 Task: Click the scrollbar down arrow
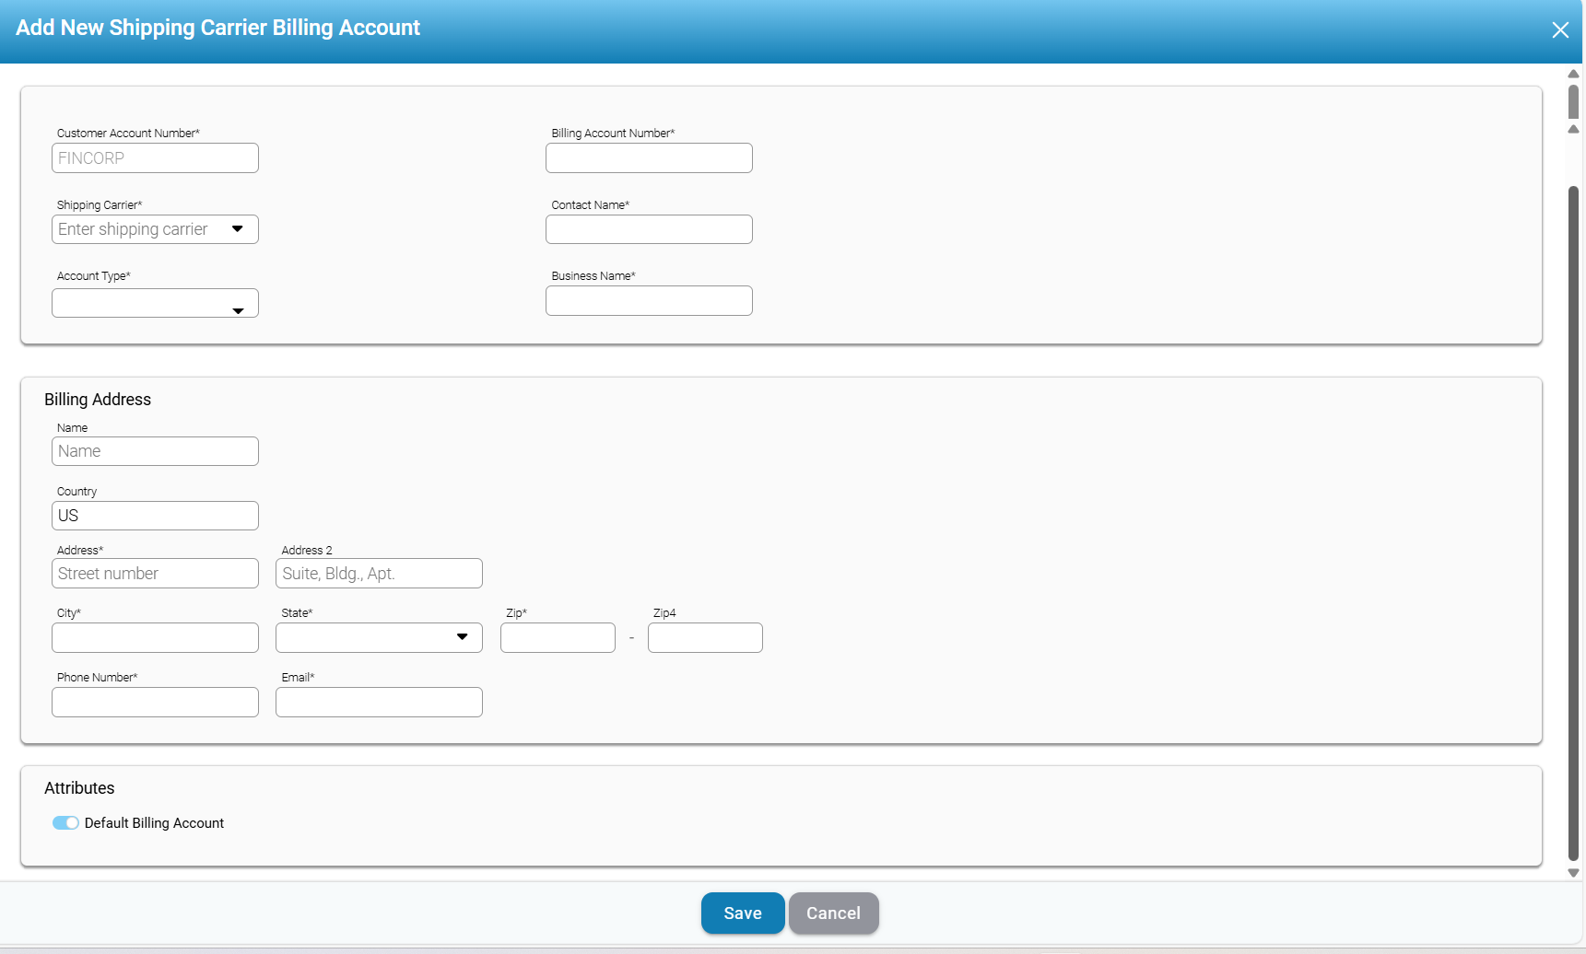(x=1573, y=873)
